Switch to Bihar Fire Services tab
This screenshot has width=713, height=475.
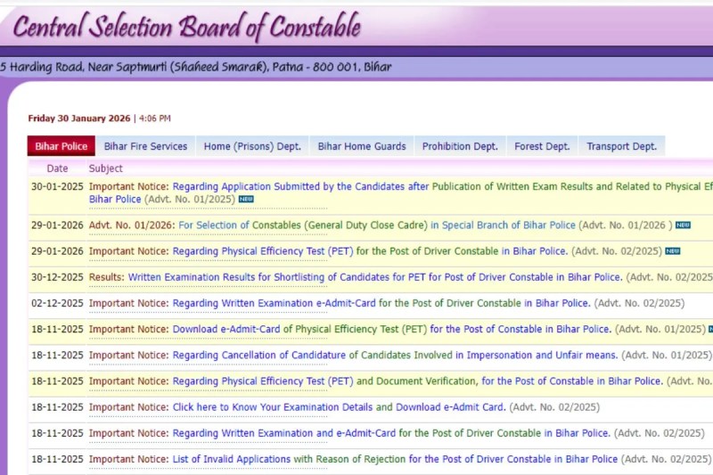click(145, 146)
